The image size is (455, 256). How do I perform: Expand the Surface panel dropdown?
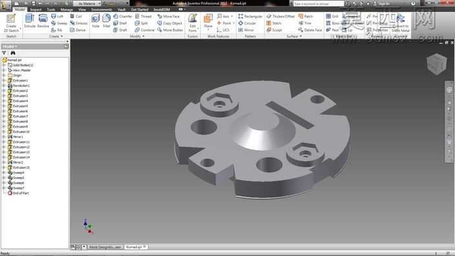(x=294, y=36)
